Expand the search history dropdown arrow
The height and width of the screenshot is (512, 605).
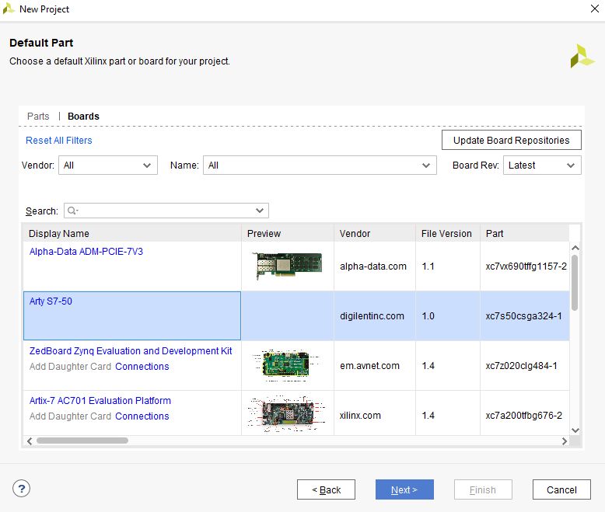260,211
